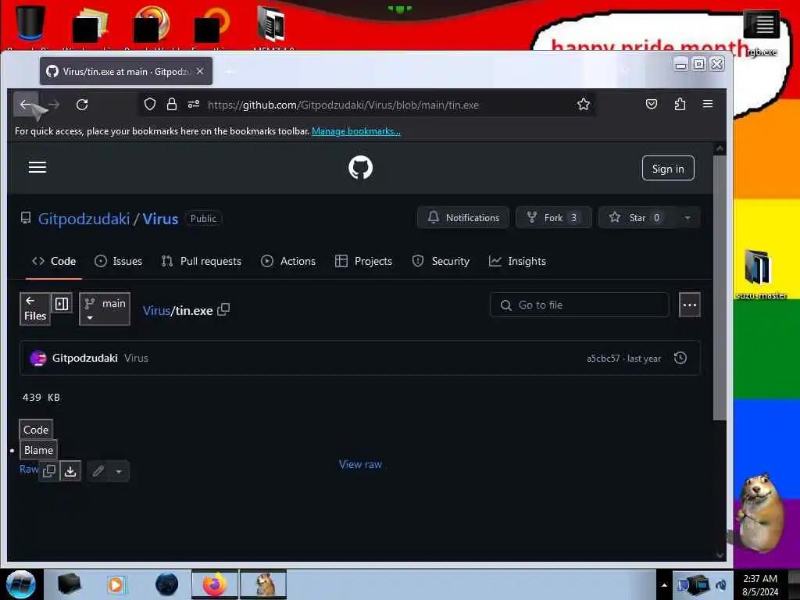Select the Virus/tin.exe browser tab

point(126,71)
